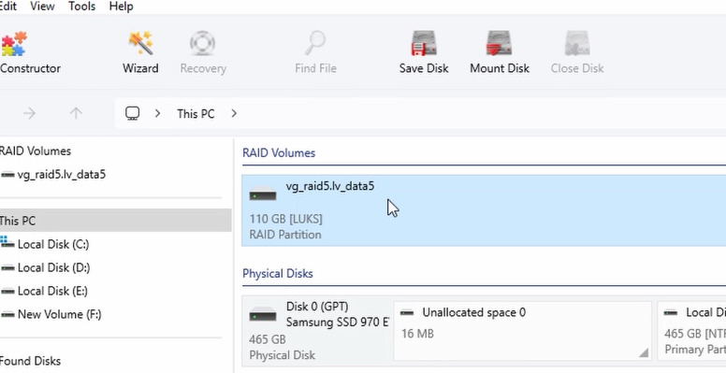726x373 pixels.
Task: Select the 465 GB Local Disk partition tile
Action: coord(691,331)
